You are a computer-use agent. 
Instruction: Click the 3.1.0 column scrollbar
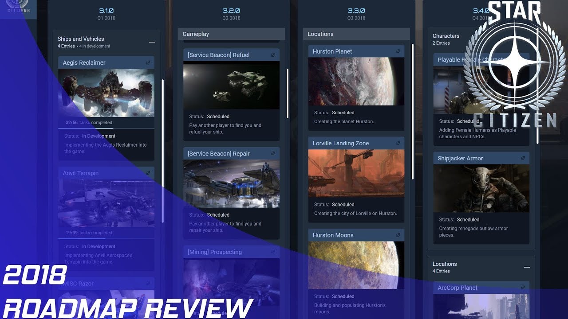pyautogui.click(x=162, y=151)
